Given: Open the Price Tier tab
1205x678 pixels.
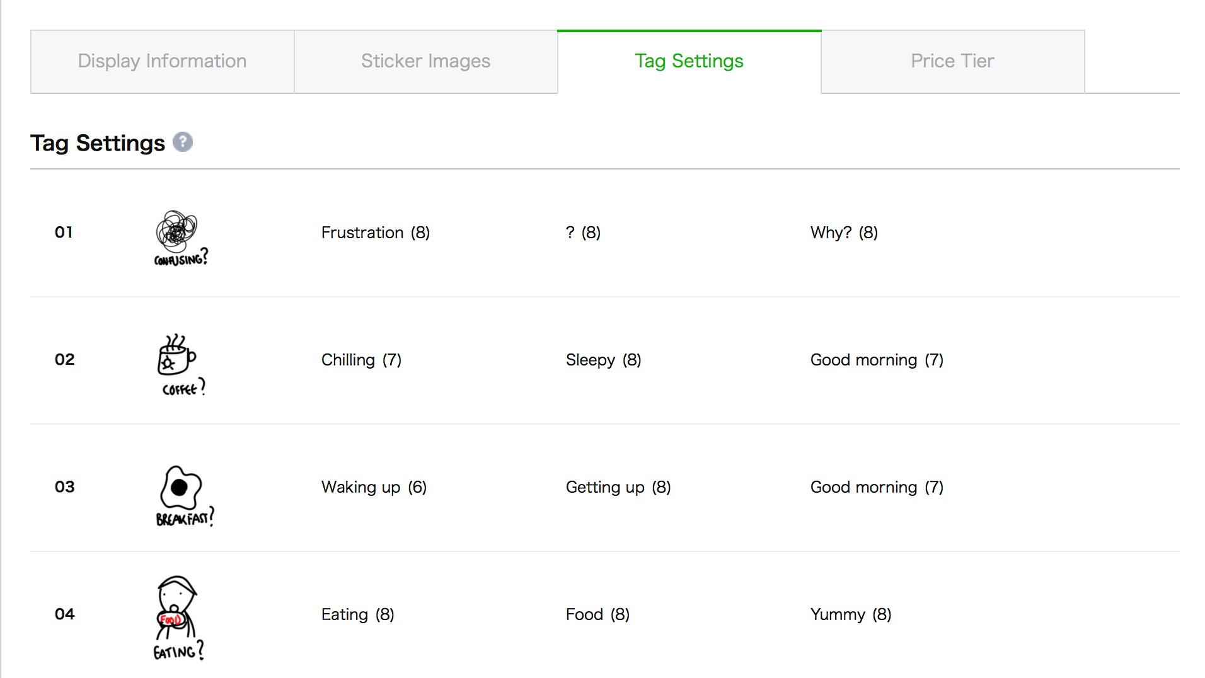Looking at the screenshot, I should 952,62.
